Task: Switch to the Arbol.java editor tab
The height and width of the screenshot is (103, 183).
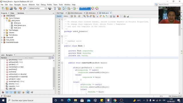Action: tap(92, 13)
